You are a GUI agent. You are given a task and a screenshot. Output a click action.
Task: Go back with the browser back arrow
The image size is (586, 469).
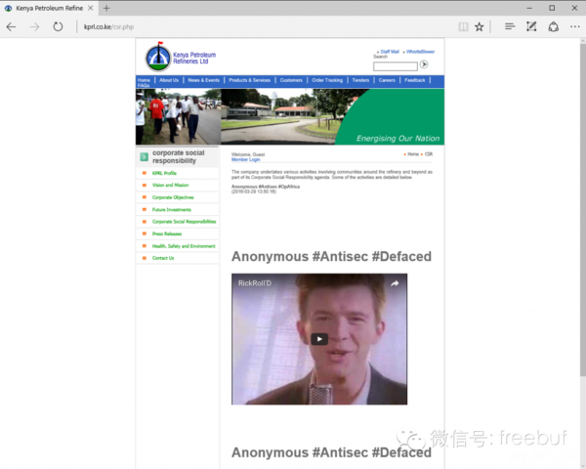click(x=11, y=26)
